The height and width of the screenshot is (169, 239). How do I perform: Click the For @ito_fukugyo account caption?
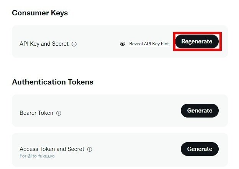[x=37, y=156]
